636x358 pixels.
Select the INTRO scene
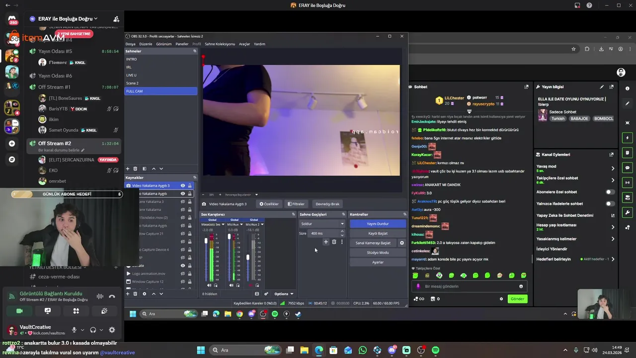tap(160, 59)
